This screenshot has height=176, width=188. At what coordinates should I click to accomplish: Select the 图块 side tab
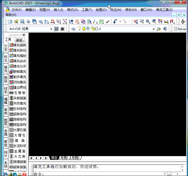[6, 80]
